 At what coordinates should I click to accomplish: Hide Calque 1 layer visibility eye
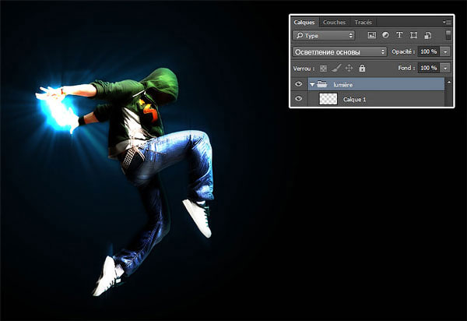click(x=299, y=99)
